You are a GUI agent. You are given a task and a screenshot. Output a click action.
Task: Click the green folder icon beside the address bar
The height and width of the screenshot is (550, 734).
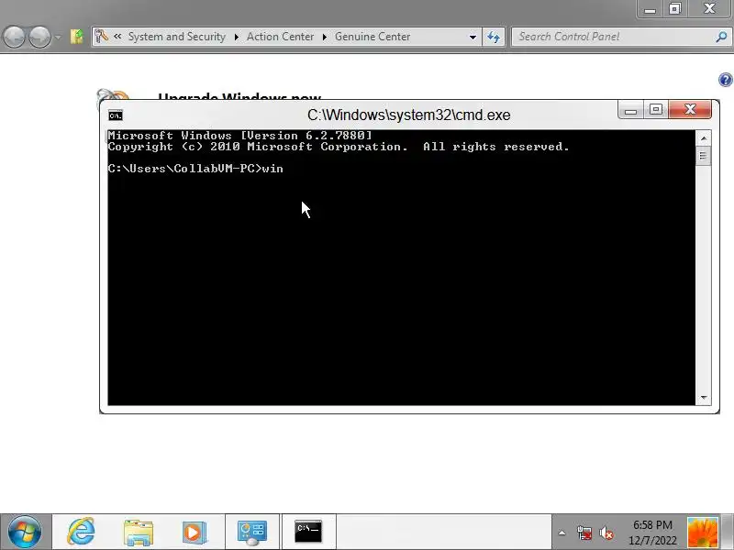pyautogui.click(x=76, y=37)
